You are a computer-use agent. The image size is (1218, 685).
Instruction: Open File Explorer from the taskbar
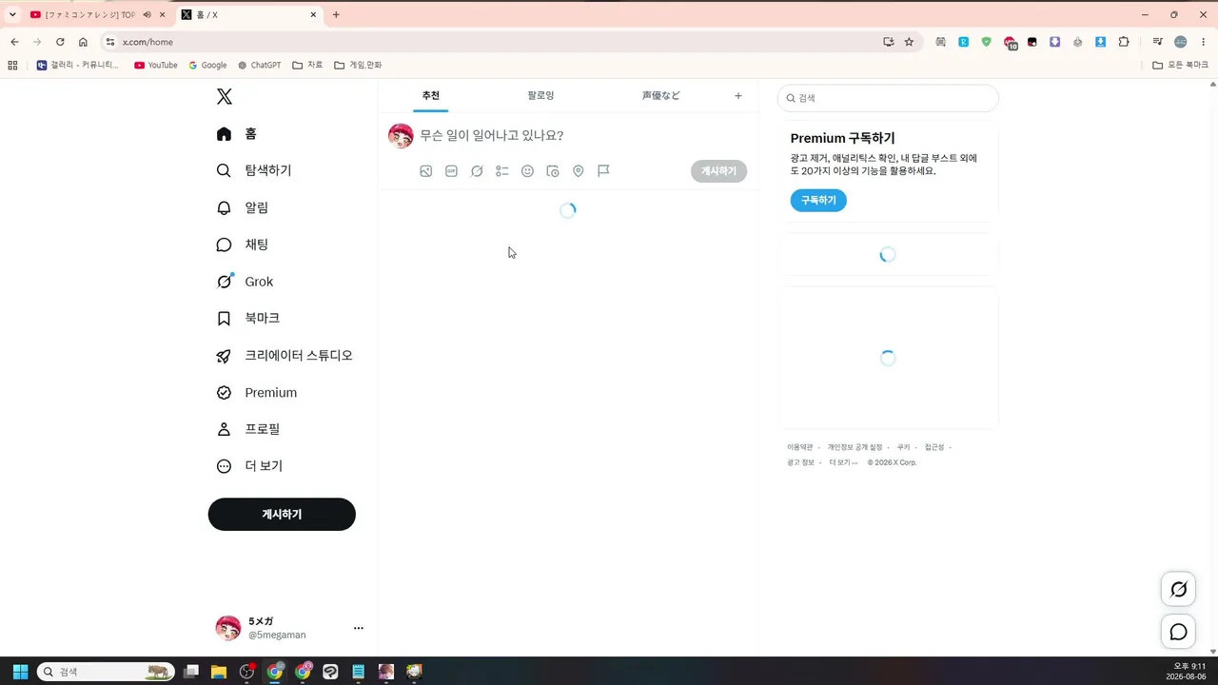pos(219,672)
